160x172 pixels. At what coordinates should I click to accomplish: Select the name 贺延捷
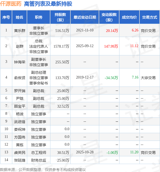pyautogui.click(x=20, y=160)
